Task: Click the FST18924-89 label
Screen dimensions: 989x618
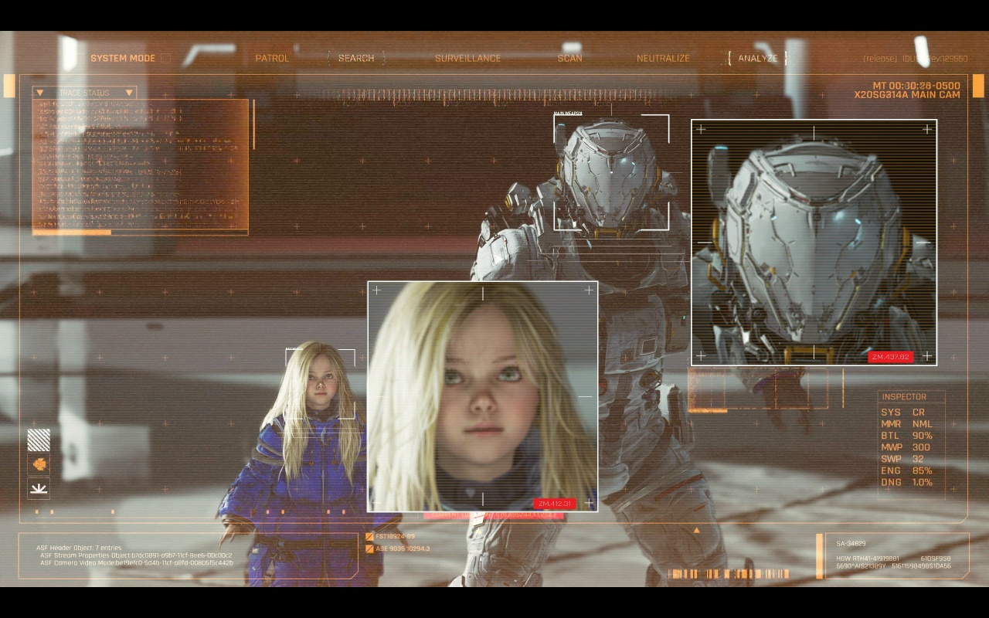Action: pos(396,536)
